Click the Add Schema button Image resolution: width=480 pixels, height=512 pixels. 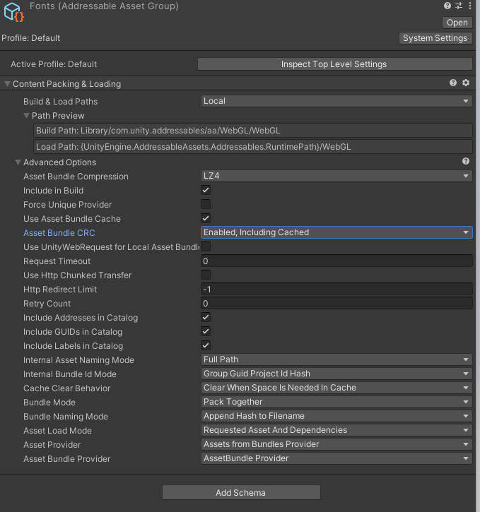pyautogui.click(x=241, y=492)
